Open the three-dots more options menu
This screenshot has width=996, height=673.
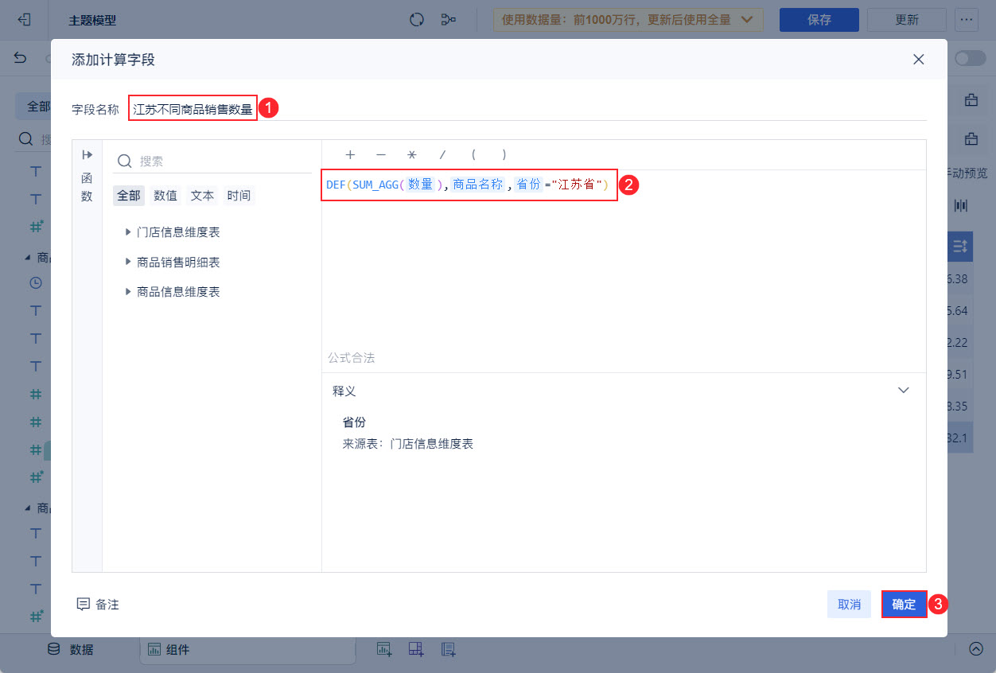coord(967,20)
